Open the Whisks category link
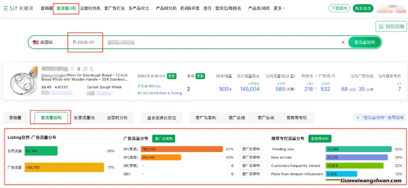The height and width of the screenshot is (188, 408). (x=154, y=86)
